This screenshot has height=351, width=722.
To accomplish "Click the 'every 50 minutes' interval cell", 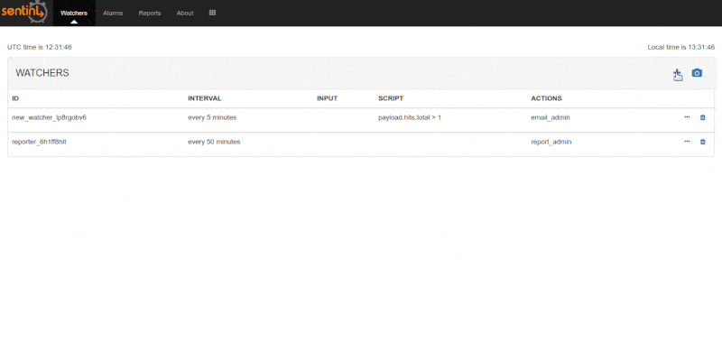I will [214, 142].
